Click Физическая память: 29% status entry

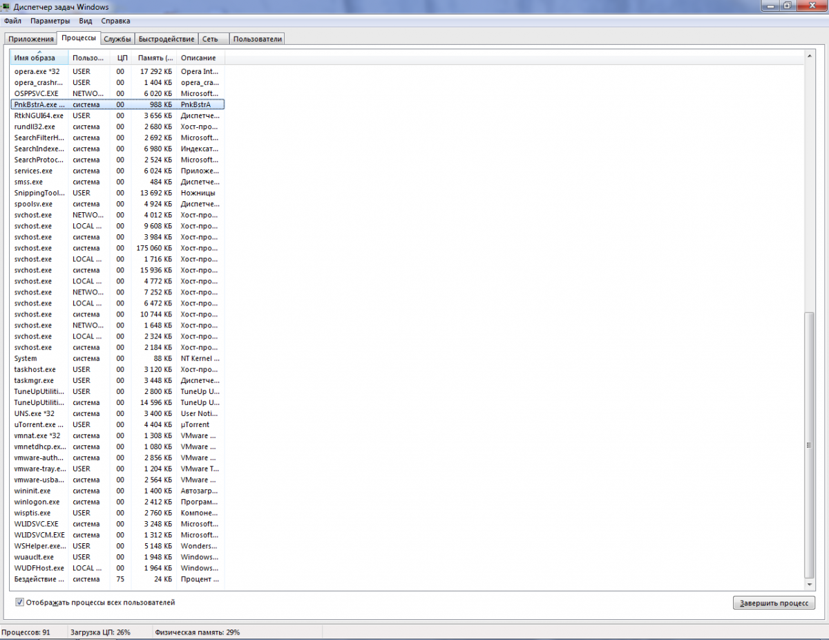(198, 632)
